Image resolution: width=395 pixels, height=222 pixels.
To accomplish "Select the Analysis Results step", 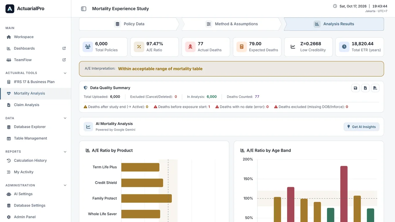I will [334, 24].
